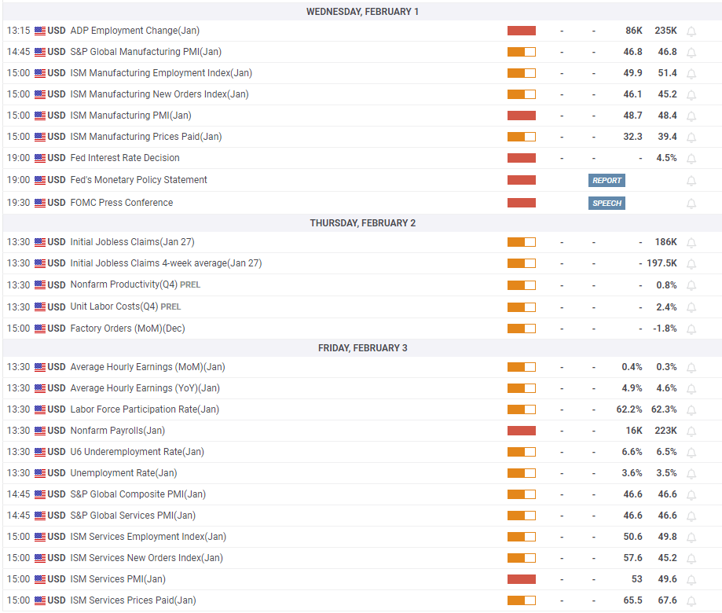Open ISM Services PMI(Jan) event details

pyautogui.click(x=118, y=579)
